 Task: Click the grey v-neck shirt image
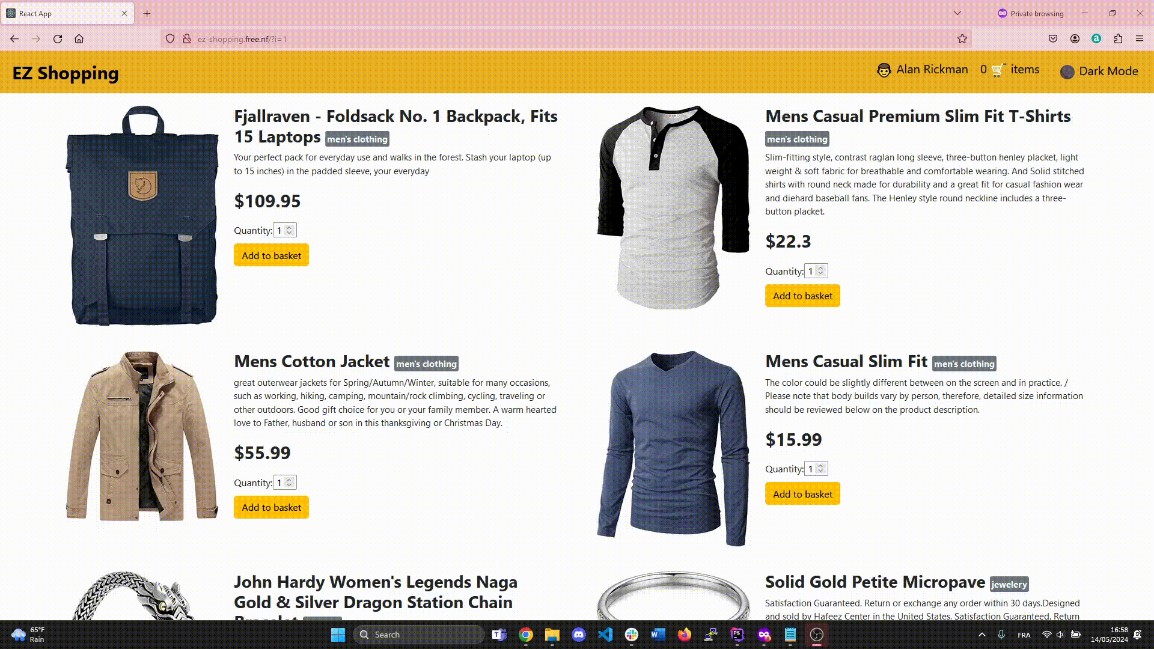point(673,448)
